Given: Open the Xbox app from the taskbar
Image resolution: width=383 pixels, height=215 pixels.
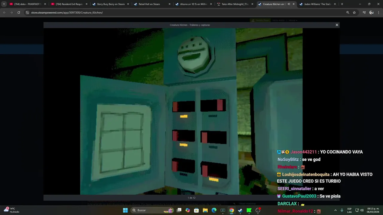Looking at the screenshot, I should pyautogui.click(x=223, y=210).
